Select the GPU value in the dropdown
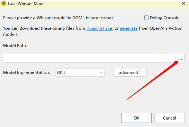This screenshot has height=127, width=189. click(x=61, y=73)
